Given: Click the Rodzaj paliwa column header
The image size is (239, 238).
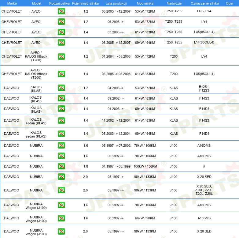Looking at the screenshot, I should (x=59, y=3).
